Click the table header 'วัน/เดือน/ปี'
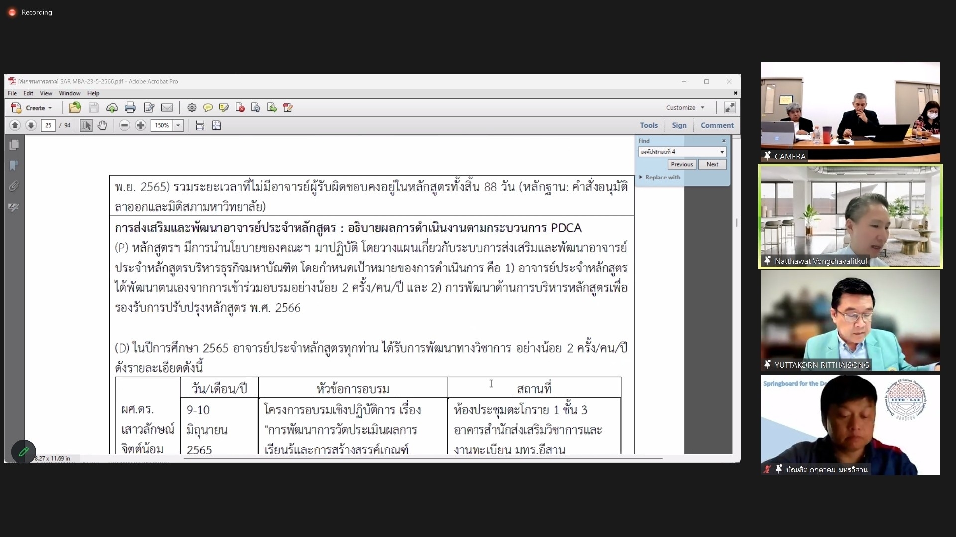Viewport: 956px width, 537px height. click(220, 389)
